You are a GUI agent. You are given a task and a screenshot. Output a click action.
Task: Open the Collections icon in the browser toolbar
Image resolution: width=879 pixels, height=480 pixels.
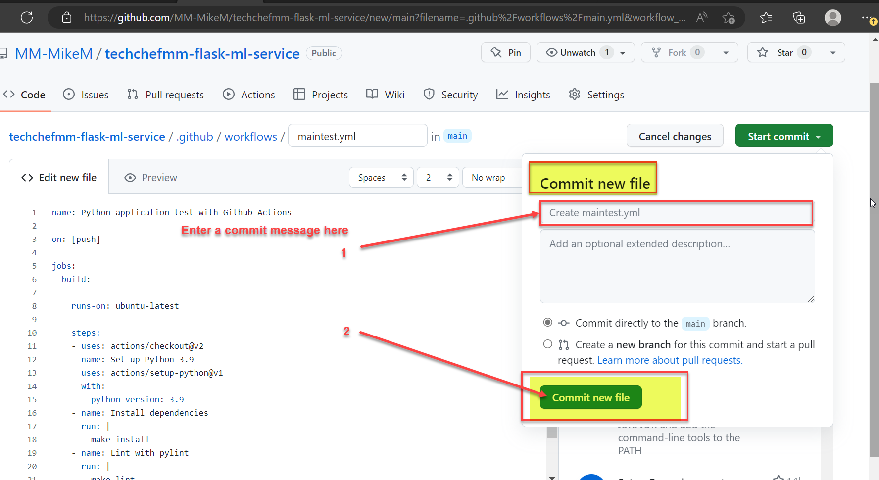pos(798,17)
